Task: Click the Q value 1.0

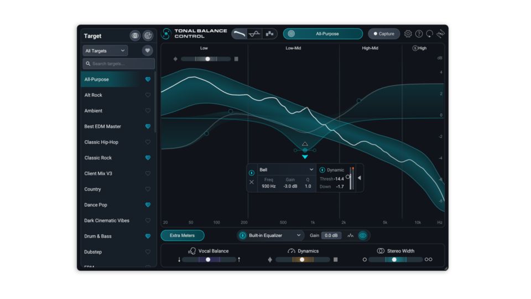Action: (308, 187)
